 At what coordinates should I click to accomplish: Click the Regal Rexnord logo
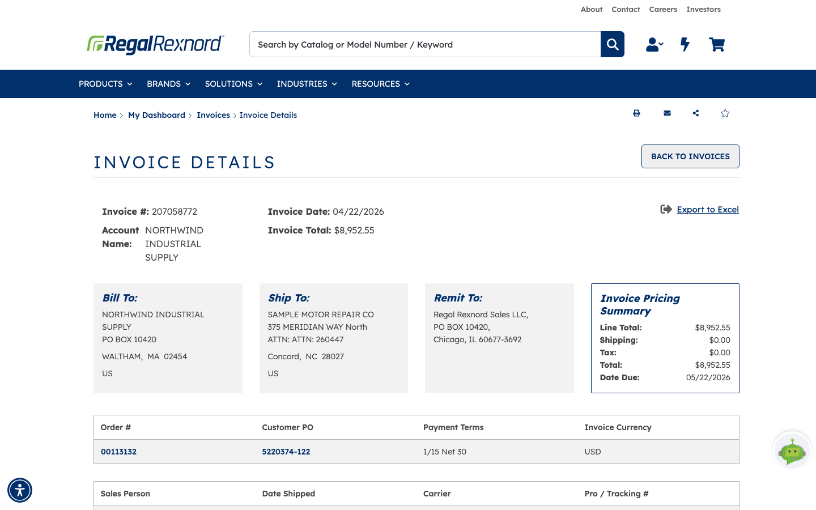click(x=156, y=44)
